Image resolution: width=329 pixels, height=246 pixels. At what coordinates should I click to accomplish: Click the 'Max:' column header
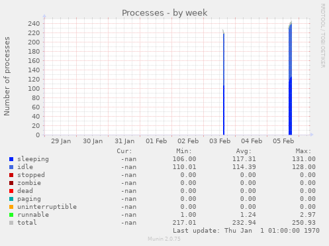click(303, 151)
